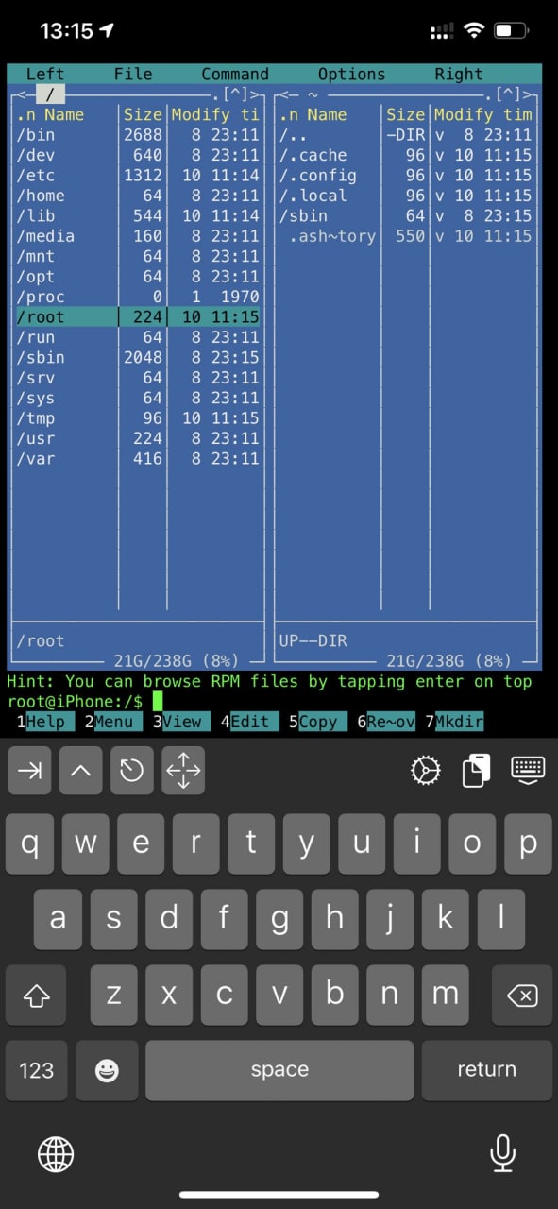Select /dev directory in left panel
This screenshot has height=1209, width=558.
pos(138,155)
